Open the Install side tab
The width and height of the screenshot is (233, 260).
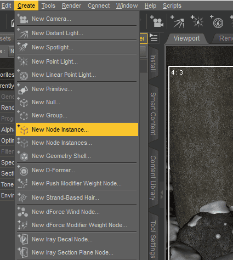point(153,63)
